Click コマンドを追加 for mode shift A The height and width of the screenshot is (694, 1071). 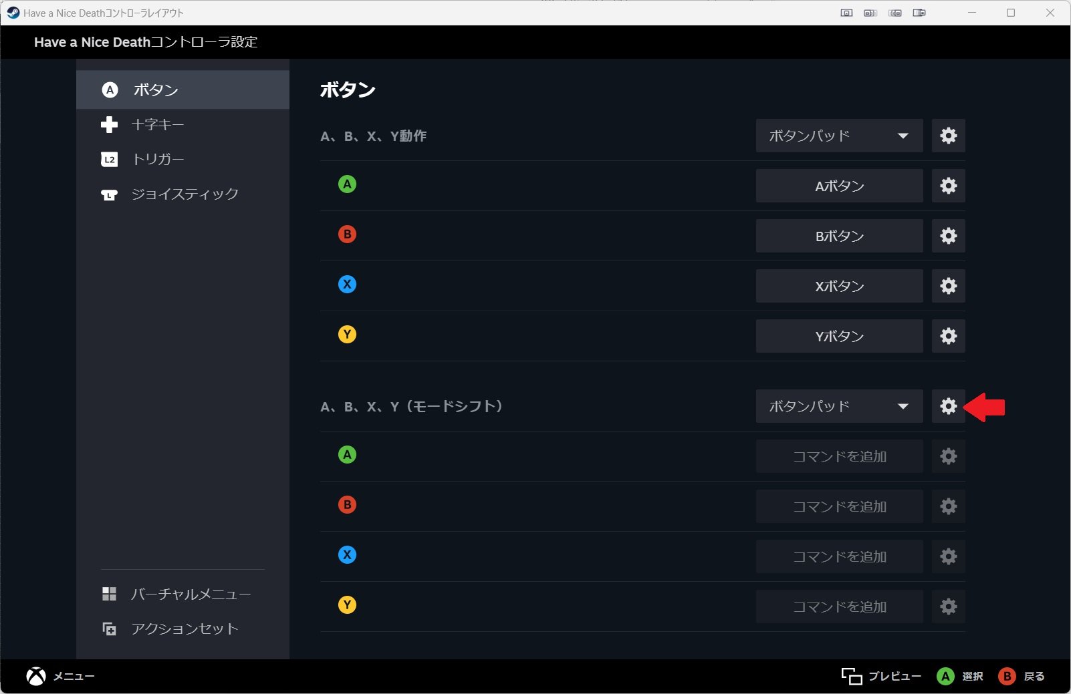(839, 456)
